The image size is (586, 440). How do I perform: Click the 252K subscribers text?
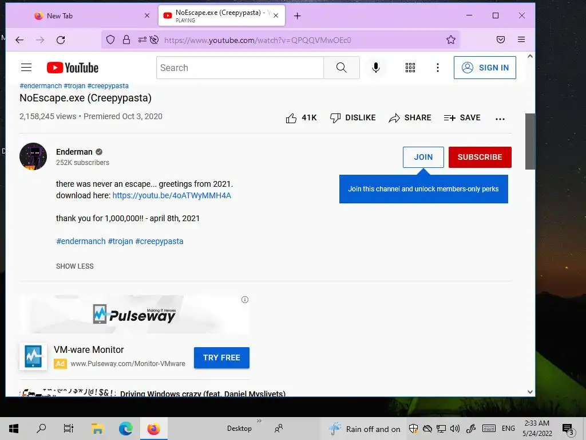coord(82,163)
